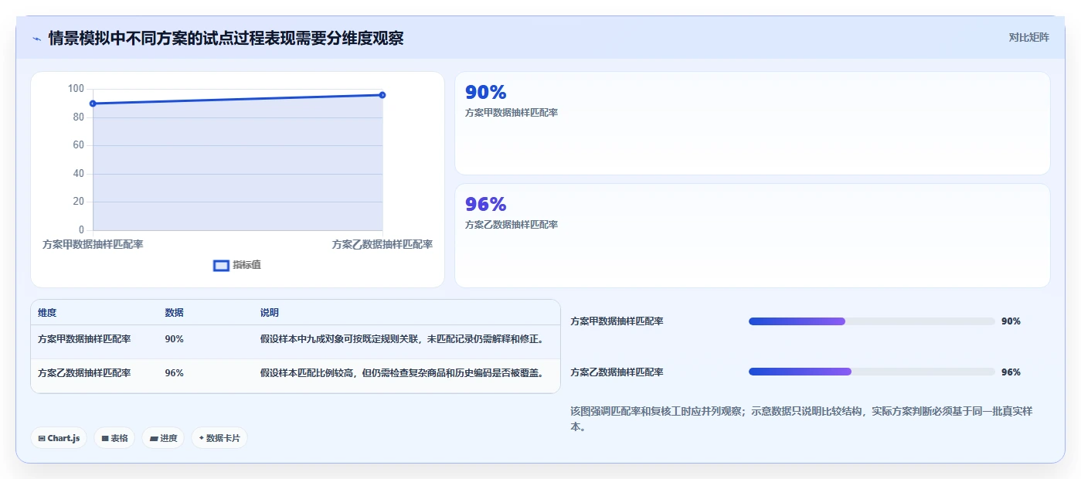1081x479 pixels.
Task: Click the sparkle icon in the 数据卡片 tag
Action: 202,438
